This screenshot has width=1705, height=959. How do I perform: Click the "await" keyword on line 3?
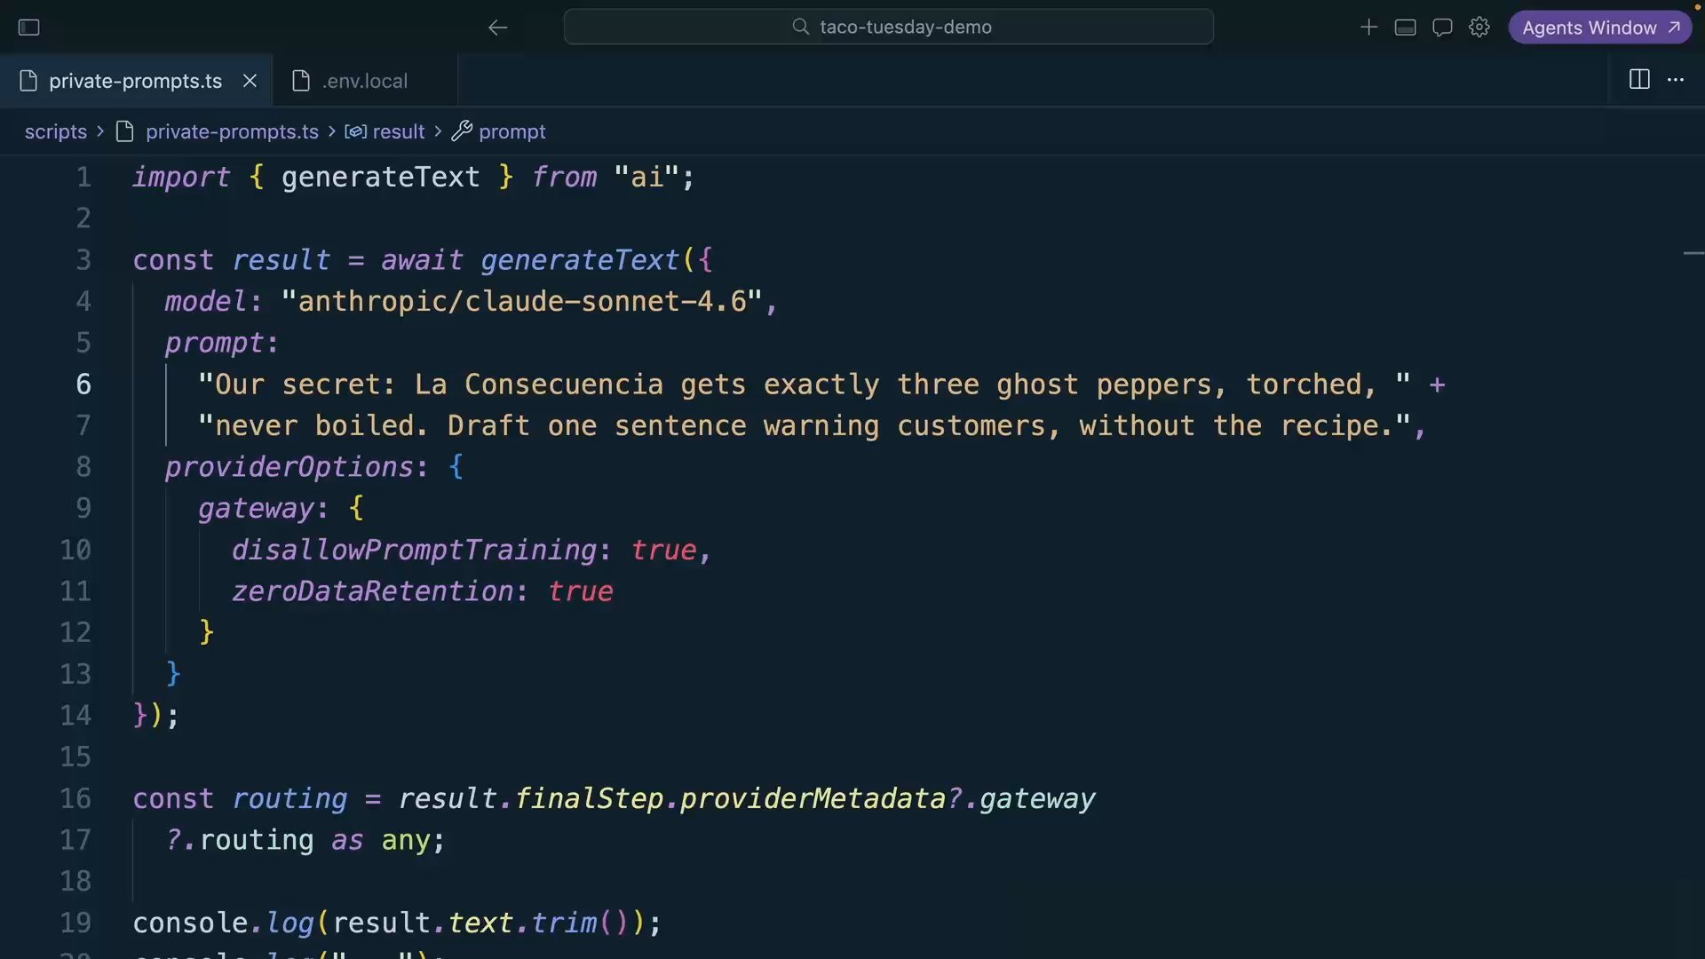(x=423, y=260)
